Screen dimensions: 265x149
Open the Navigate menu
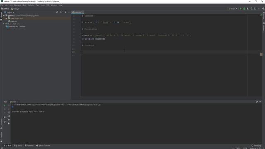coord(17,5)
